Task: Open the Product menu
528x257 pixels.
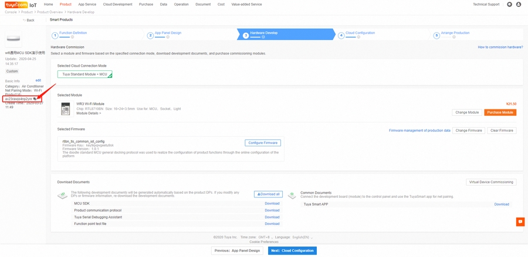Action: pos(65,4)
